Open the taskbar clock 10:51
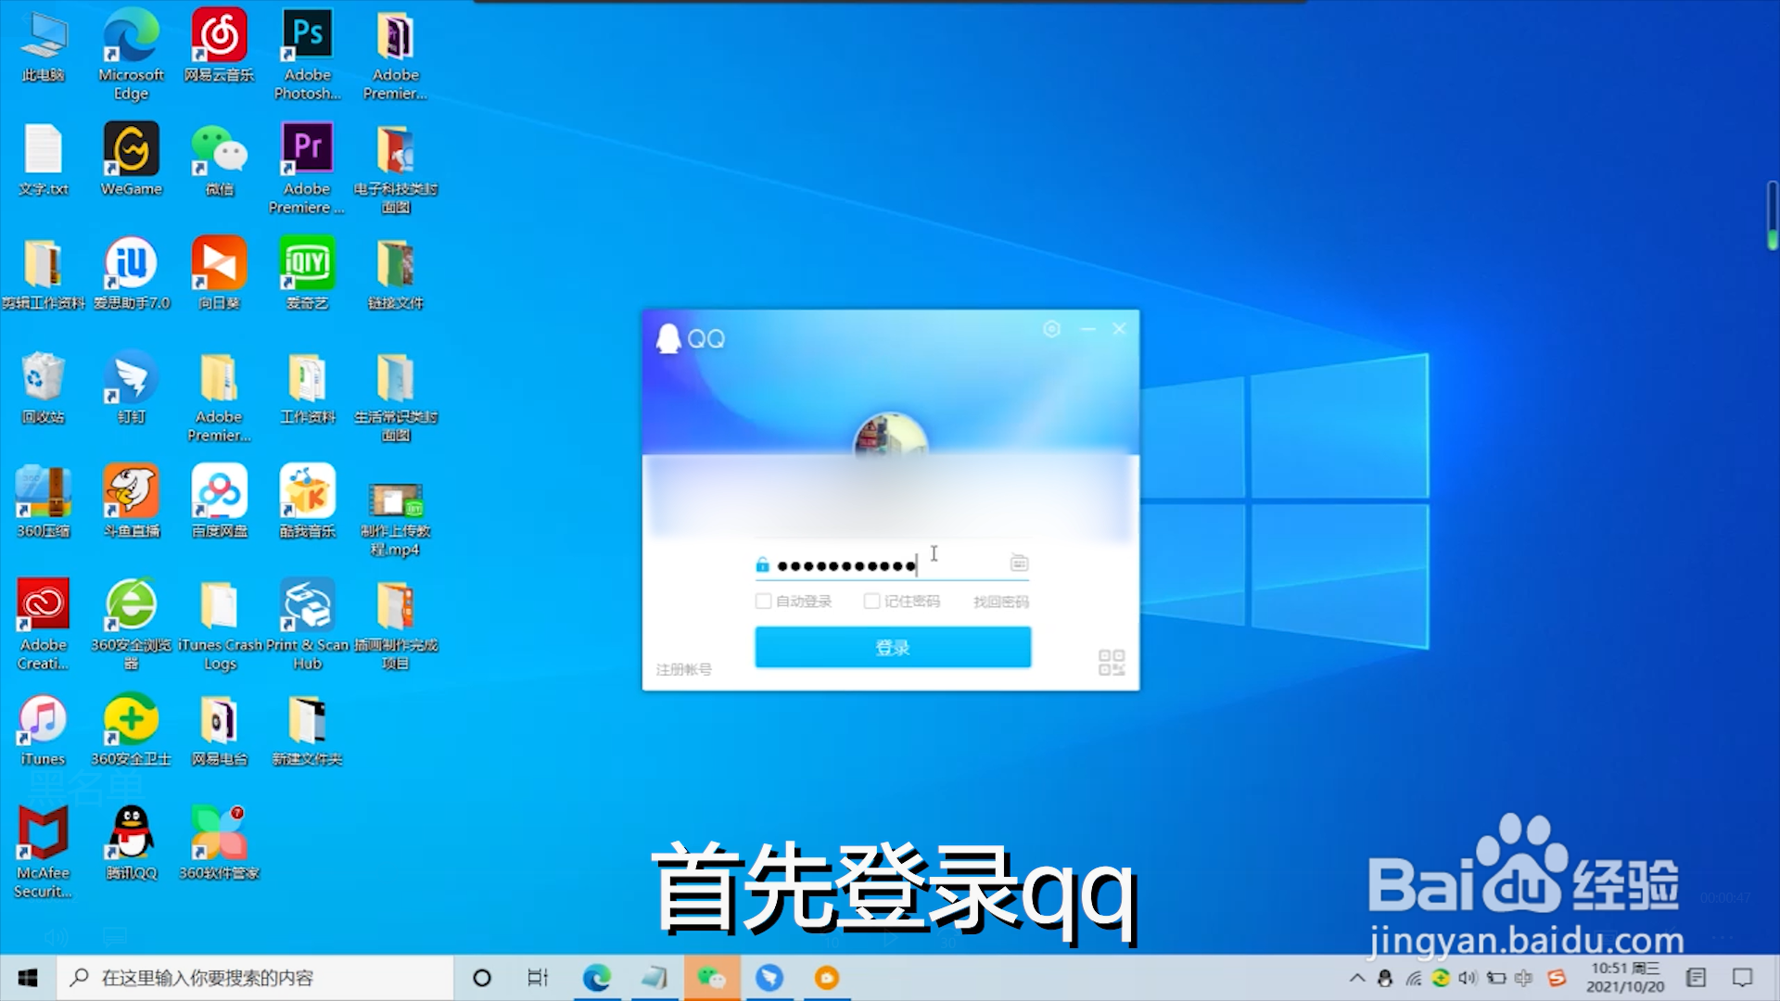Viewport: 1780px width, 1001px height. [1625, 978]
